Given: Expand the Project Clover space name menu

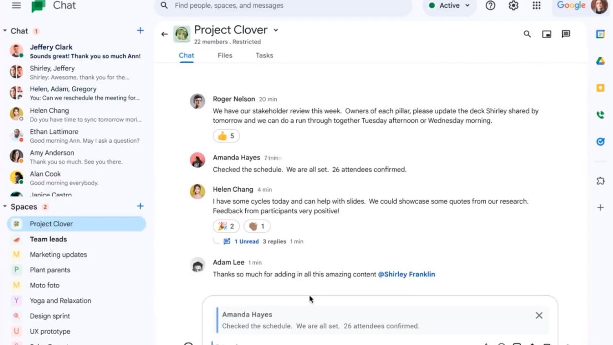Looking at the screenshot, I should (x=276, y=30).
